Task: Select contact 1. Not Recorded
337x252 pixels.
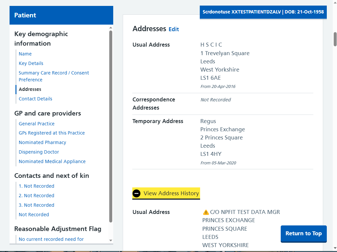Action: click(36, 186)
